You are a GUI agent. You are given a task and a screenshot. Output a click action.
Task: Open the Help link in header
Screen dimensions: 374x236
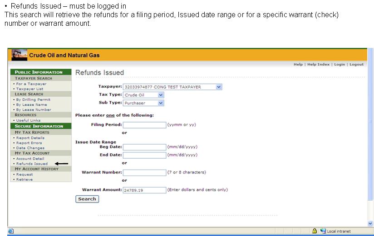(x=298, y=65)
